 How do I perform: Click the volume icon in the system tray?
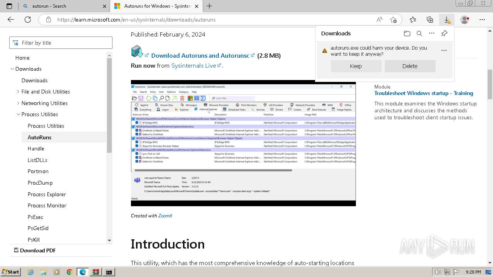tap(438, 272)
